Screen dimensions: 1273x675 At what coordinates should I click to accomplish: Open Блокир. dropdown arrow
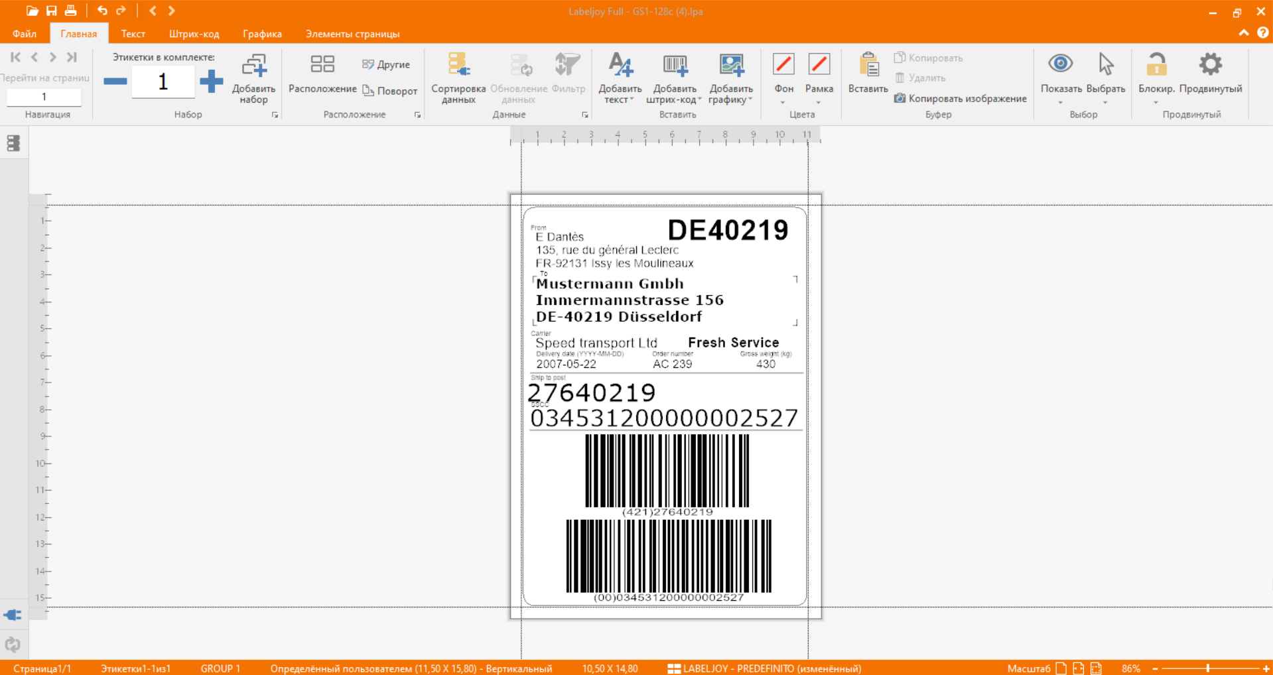pyautogui.click(x=1156, y=103)
